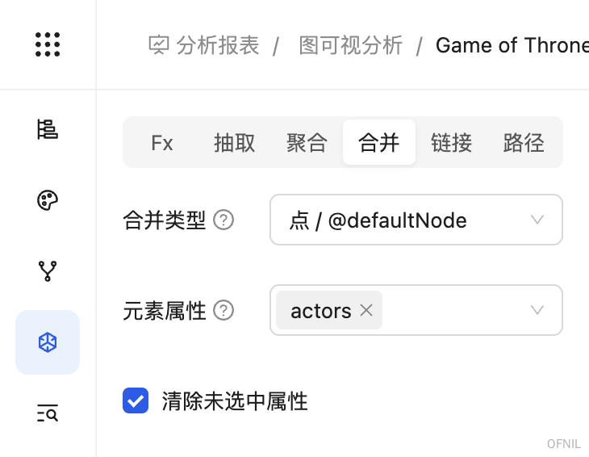Open the layout panel sidebar icon
The image size is (589, 457).
(48, 129)
